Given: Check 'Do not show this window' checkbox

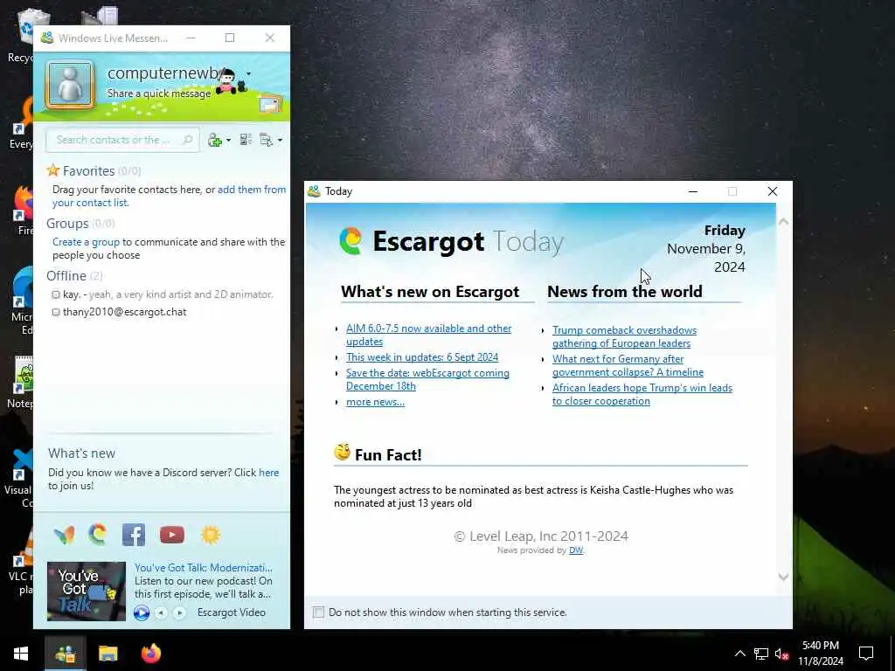Looking at the screenshot, I should pos(318,612).
